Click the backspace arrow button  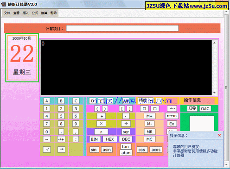tap(172, 108)
